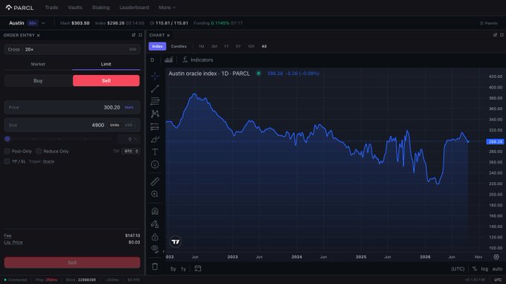Screen dimensions: 506x284
Task: Remove drawings with the trash icon
Action: (x=155, y=267)
